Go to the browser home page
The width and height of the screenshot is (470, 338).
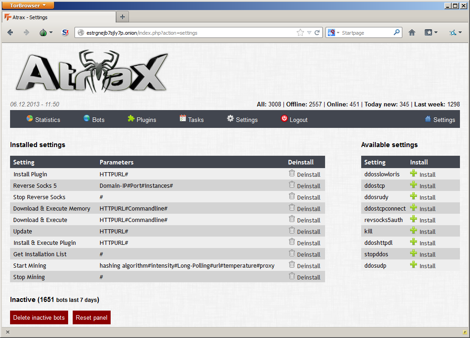click(412, 32)
